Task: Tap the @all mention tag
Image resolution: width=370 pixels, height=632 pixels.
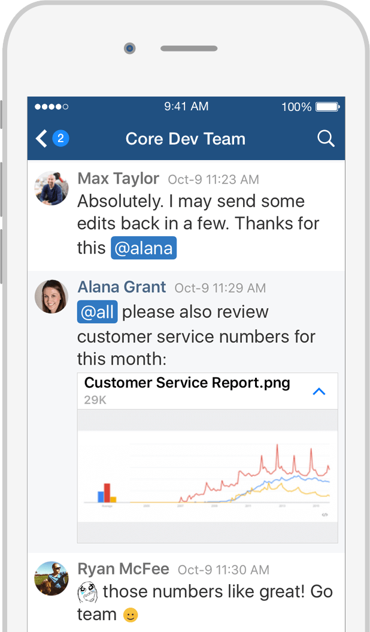Action: [x=97, y=312]
